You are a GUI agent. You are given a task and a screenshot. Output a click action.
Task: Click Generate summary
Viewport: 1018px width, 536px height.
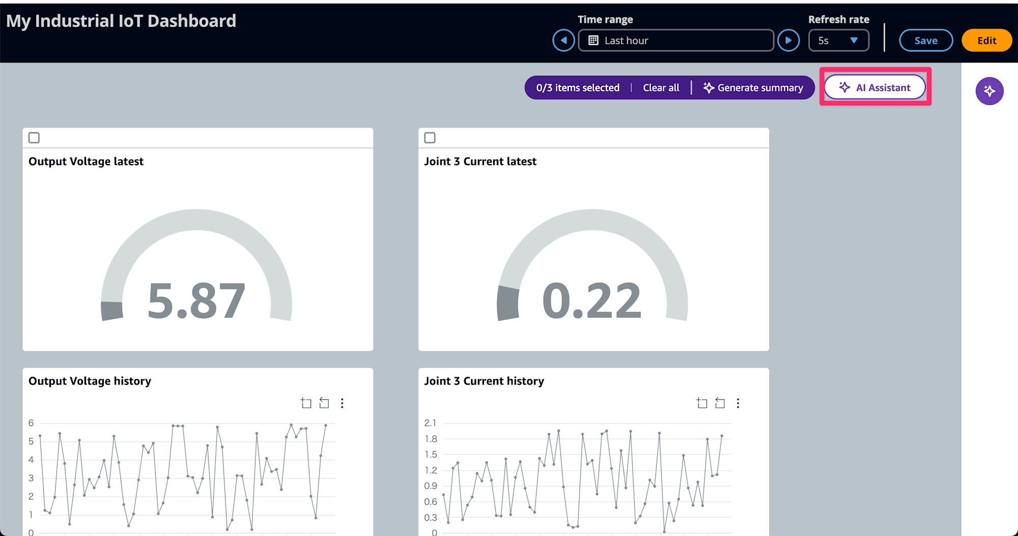[x=753, y=88]
